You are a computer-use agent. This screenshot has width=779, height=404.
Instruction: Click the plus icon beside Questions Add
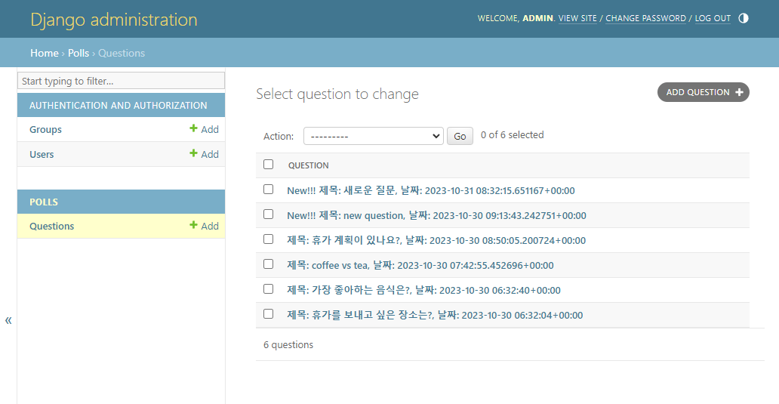[193, 225]
